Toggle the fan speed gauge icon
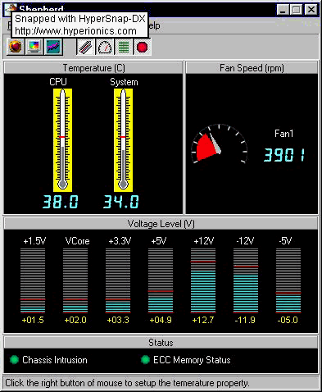 pos(105,47)
